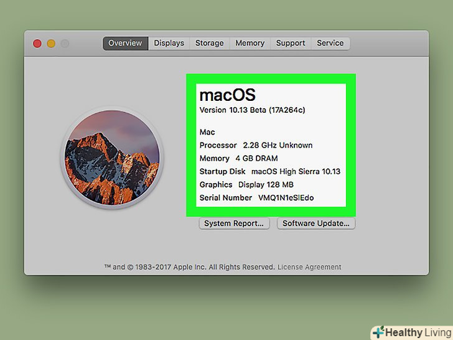
Task: Click startup disk macOS High Sierra 10.13
Action: point(296,171)
